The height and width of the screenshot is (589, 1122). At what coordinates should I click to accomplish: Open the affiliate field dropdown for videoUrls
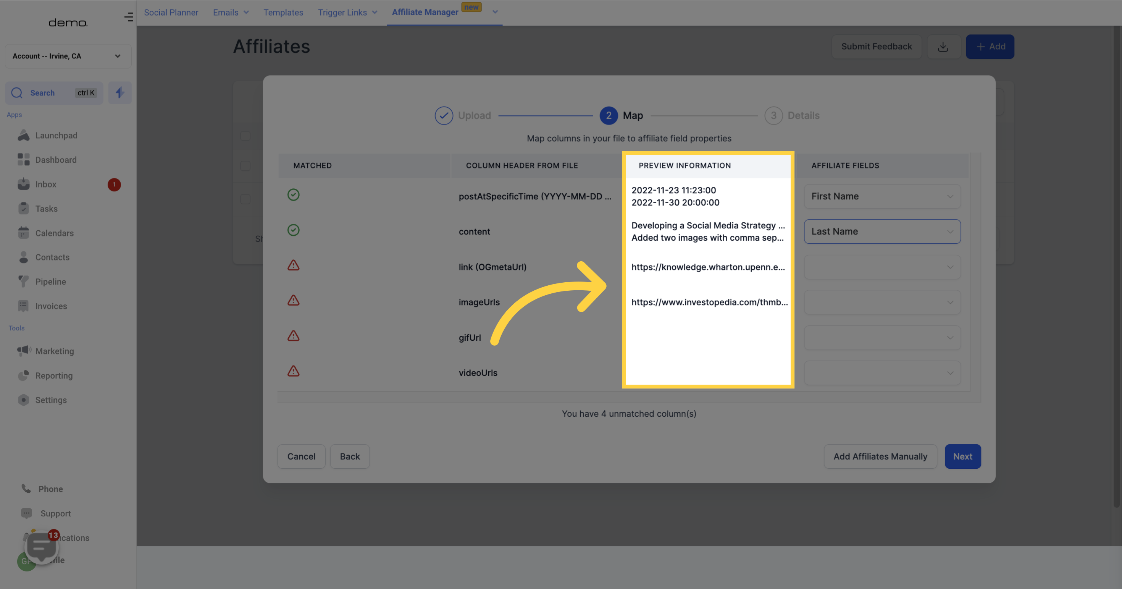pos(882,373)
